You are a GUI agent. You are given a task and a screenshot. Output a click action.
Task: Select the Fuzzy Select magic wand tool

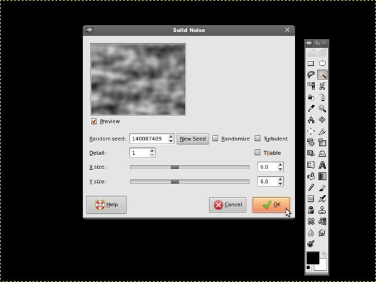tap(322, 75)
